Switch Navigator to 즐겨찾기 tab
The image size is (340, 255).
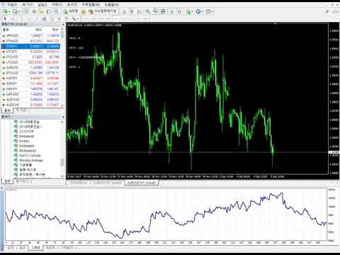coord(23,181)
